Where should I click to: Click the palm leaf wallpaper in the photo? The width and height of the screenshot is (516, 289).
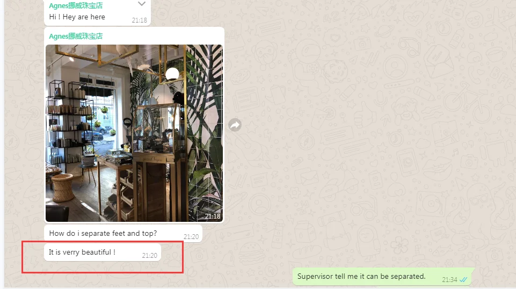point(204,132)
